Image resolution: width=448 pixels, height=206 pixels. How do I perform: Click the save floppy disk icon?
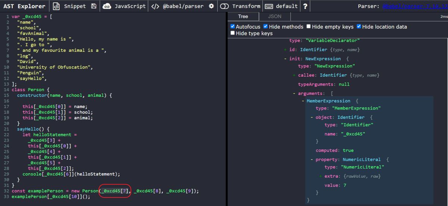[94, 6]
